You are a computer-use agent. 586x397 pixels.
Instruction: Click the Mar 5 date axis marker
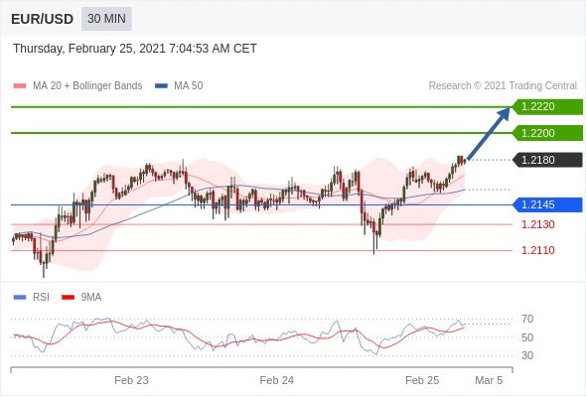click(x=489, y=380)
